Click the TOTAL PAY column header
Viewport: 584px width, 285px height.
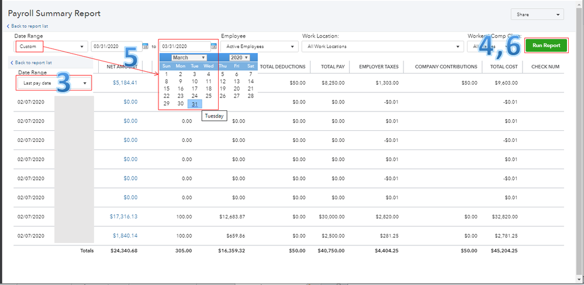(333, 67)
